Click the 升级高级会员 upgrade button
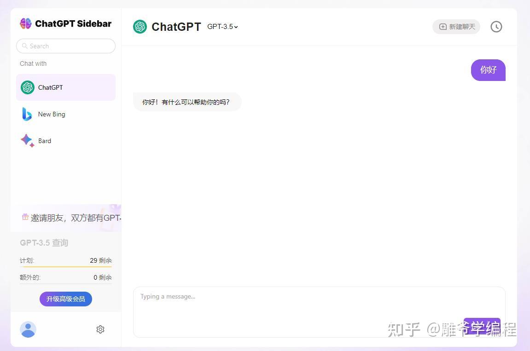530x351 pixels. [x=65, y=299]
